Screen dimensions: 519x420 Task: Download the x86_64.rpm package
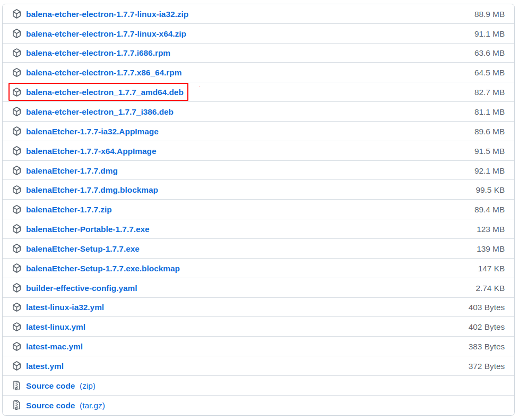[x=103, y=73]
